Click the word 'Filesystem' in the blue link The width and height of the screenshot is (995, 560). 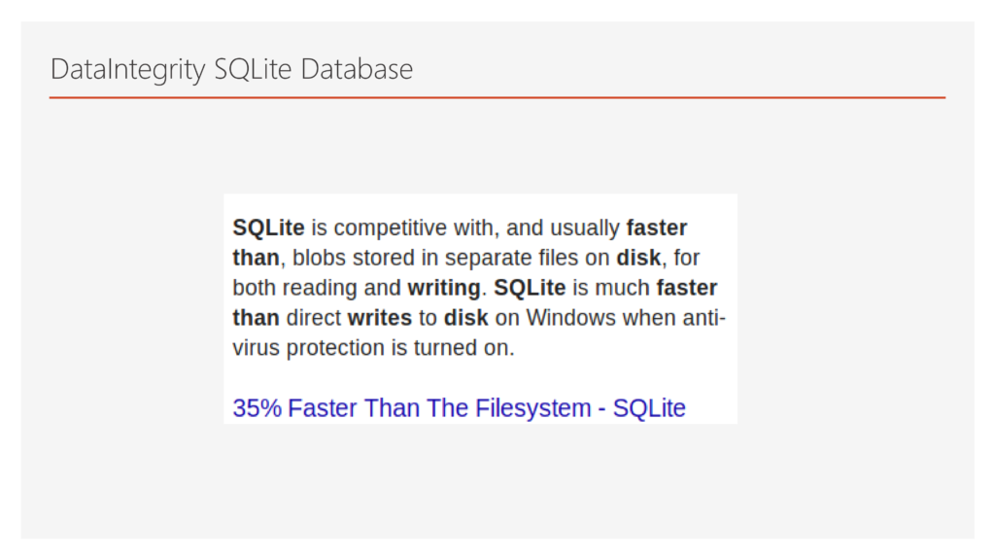click(533, 408)
